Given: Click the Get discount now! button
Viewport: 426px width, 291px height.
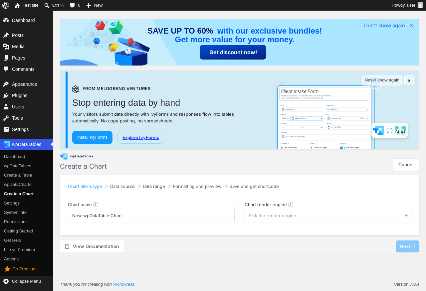Looking at the screenshot, I should pos(233,52).
